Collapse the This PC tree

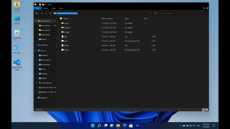point(36,51)
